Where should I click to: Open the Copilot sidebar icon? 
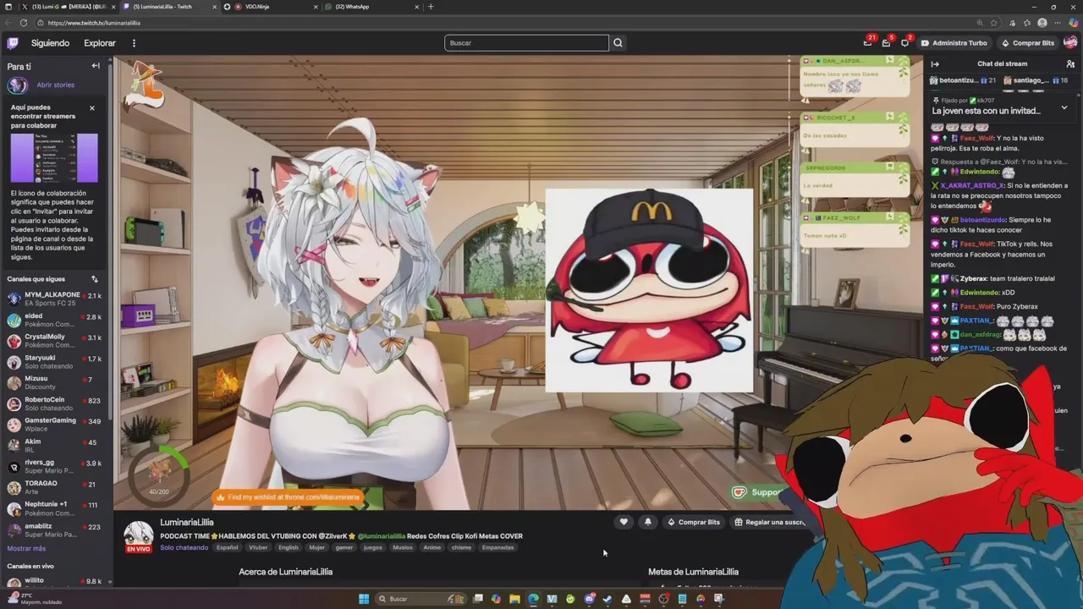(1072, 23)
